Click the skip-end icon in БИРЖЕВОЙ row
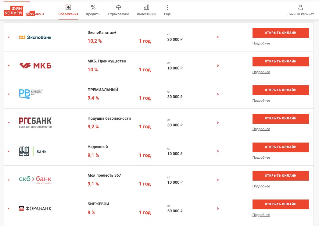 click(x=218, y=209)
